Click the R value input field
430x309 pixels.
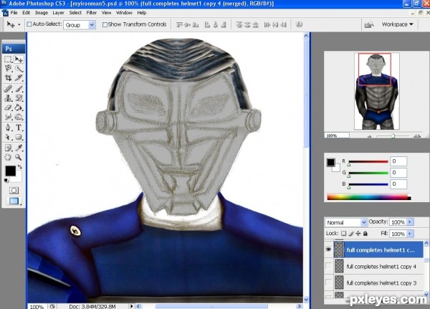click(398, 161)
